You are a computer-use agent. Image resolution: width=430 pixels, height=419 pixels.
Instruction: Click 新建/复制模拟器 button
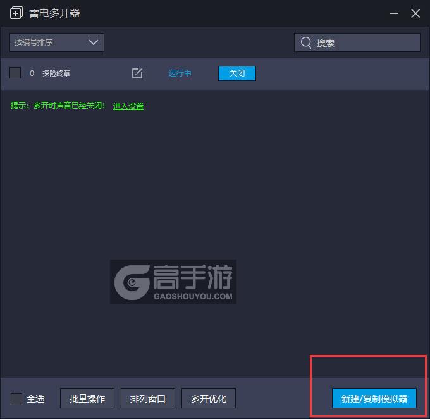pyautogui.click(x=374, y=398)
